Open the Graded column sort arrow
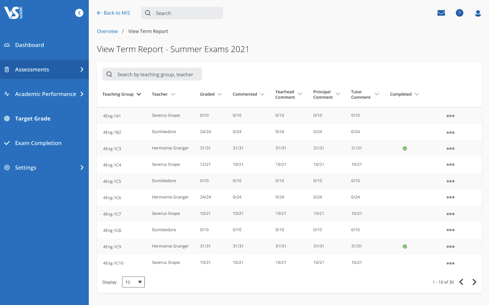Viewport: 489px width, 305px height. pyautogui.click(x=219, y=94)
